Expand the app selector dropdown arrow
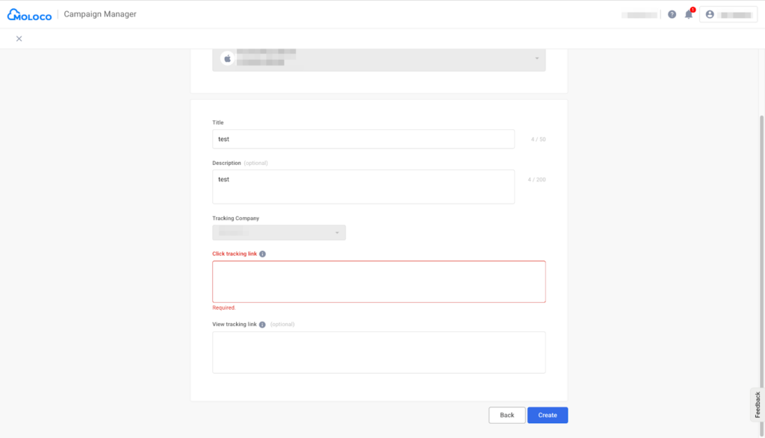Screen dimensions: 765x438 536,58
